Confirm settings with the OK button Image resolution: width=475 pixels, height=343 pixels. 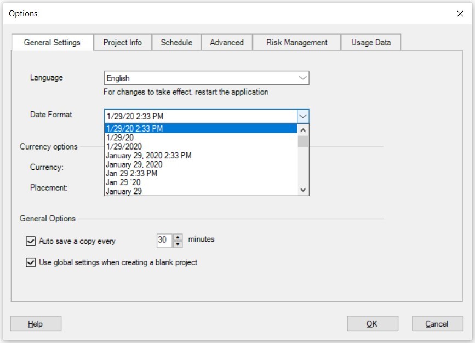pyautogui.click(x=371, y=323)
